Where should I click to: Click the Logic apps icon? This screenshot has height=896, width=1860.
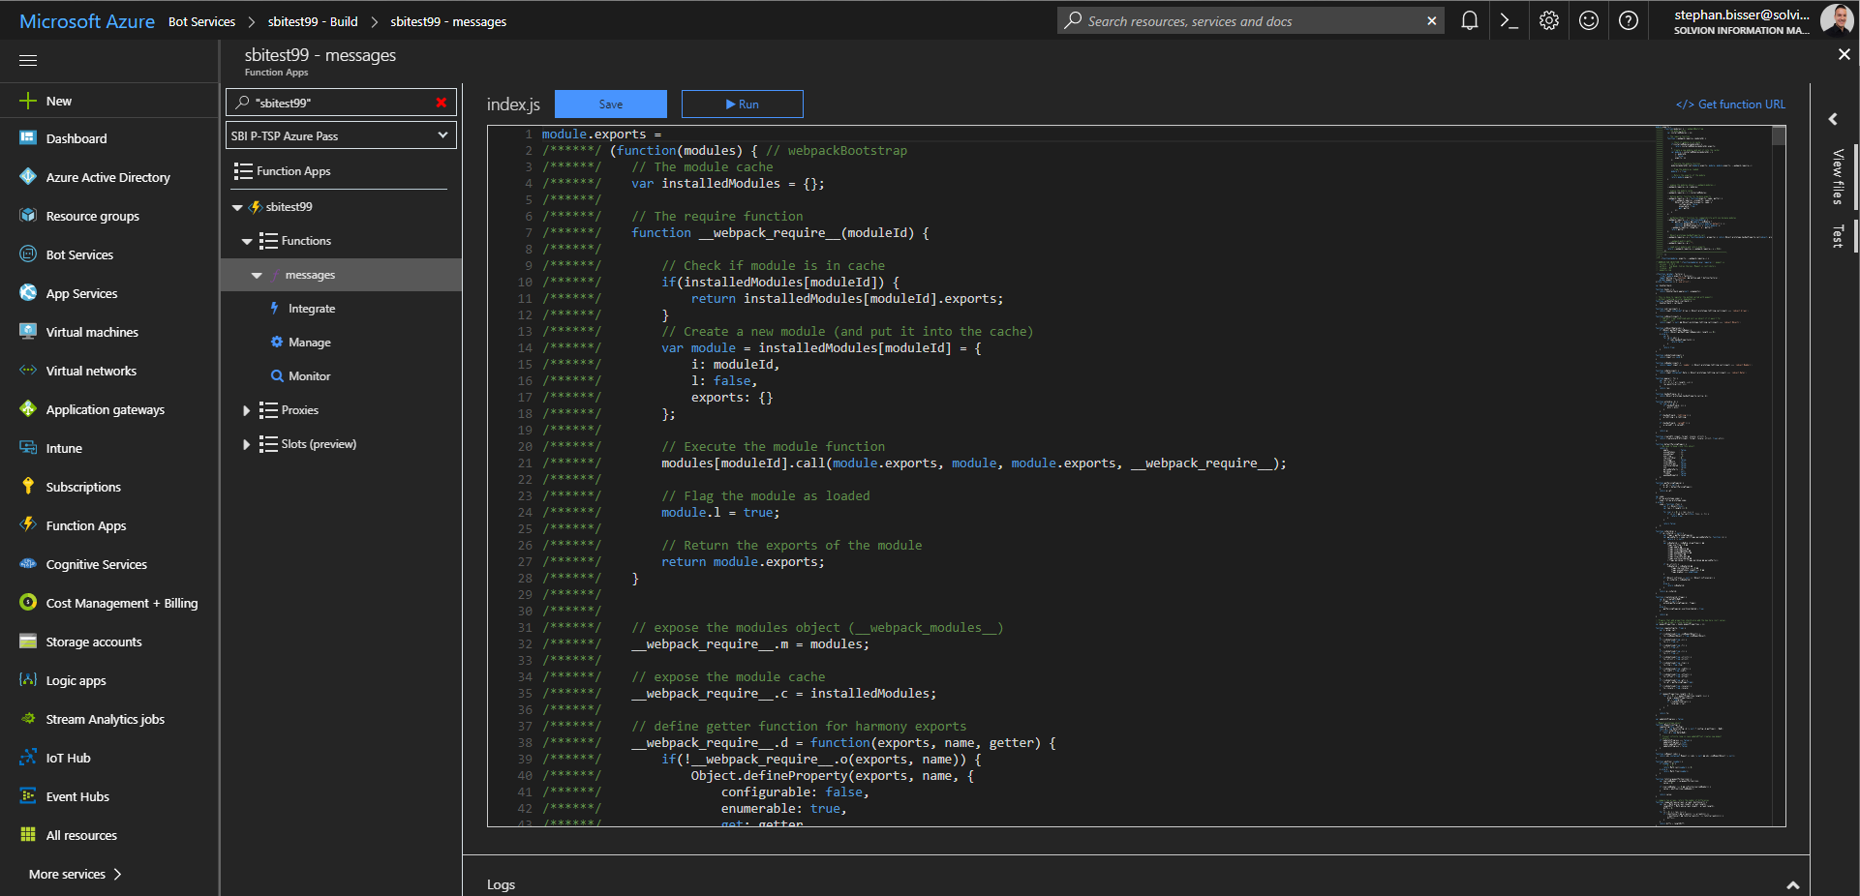tap(28, 680)
